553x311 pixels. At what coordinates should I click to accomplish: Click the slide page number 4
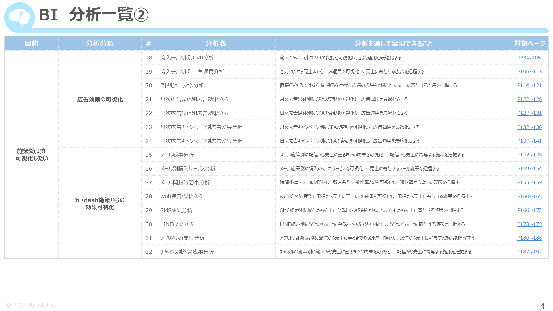[x=542, y=306]
